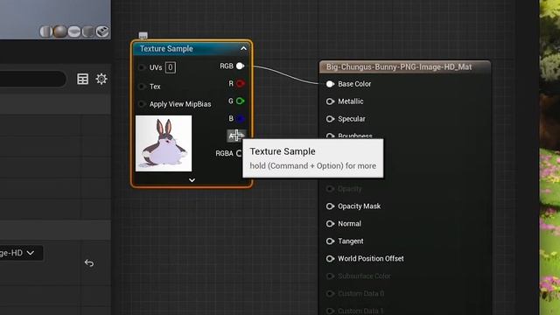
Task: Select the custom mesh preview icon
Action: coord(102,31)
